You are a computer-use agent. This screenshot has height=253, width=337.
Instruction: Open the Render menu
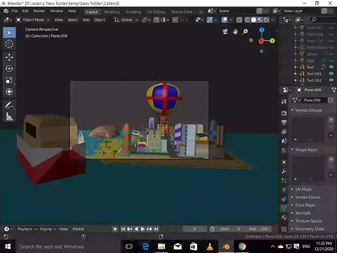(39, 11)
